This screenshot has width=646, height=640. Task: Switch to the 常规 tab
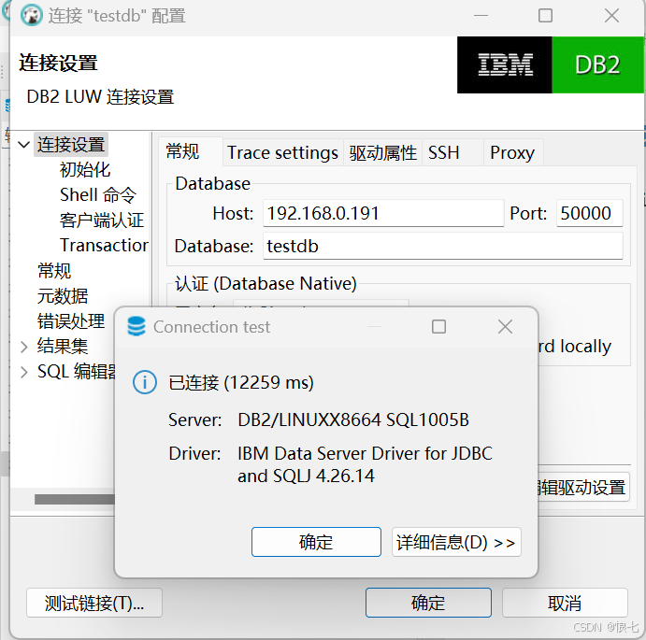pos(191,151)
